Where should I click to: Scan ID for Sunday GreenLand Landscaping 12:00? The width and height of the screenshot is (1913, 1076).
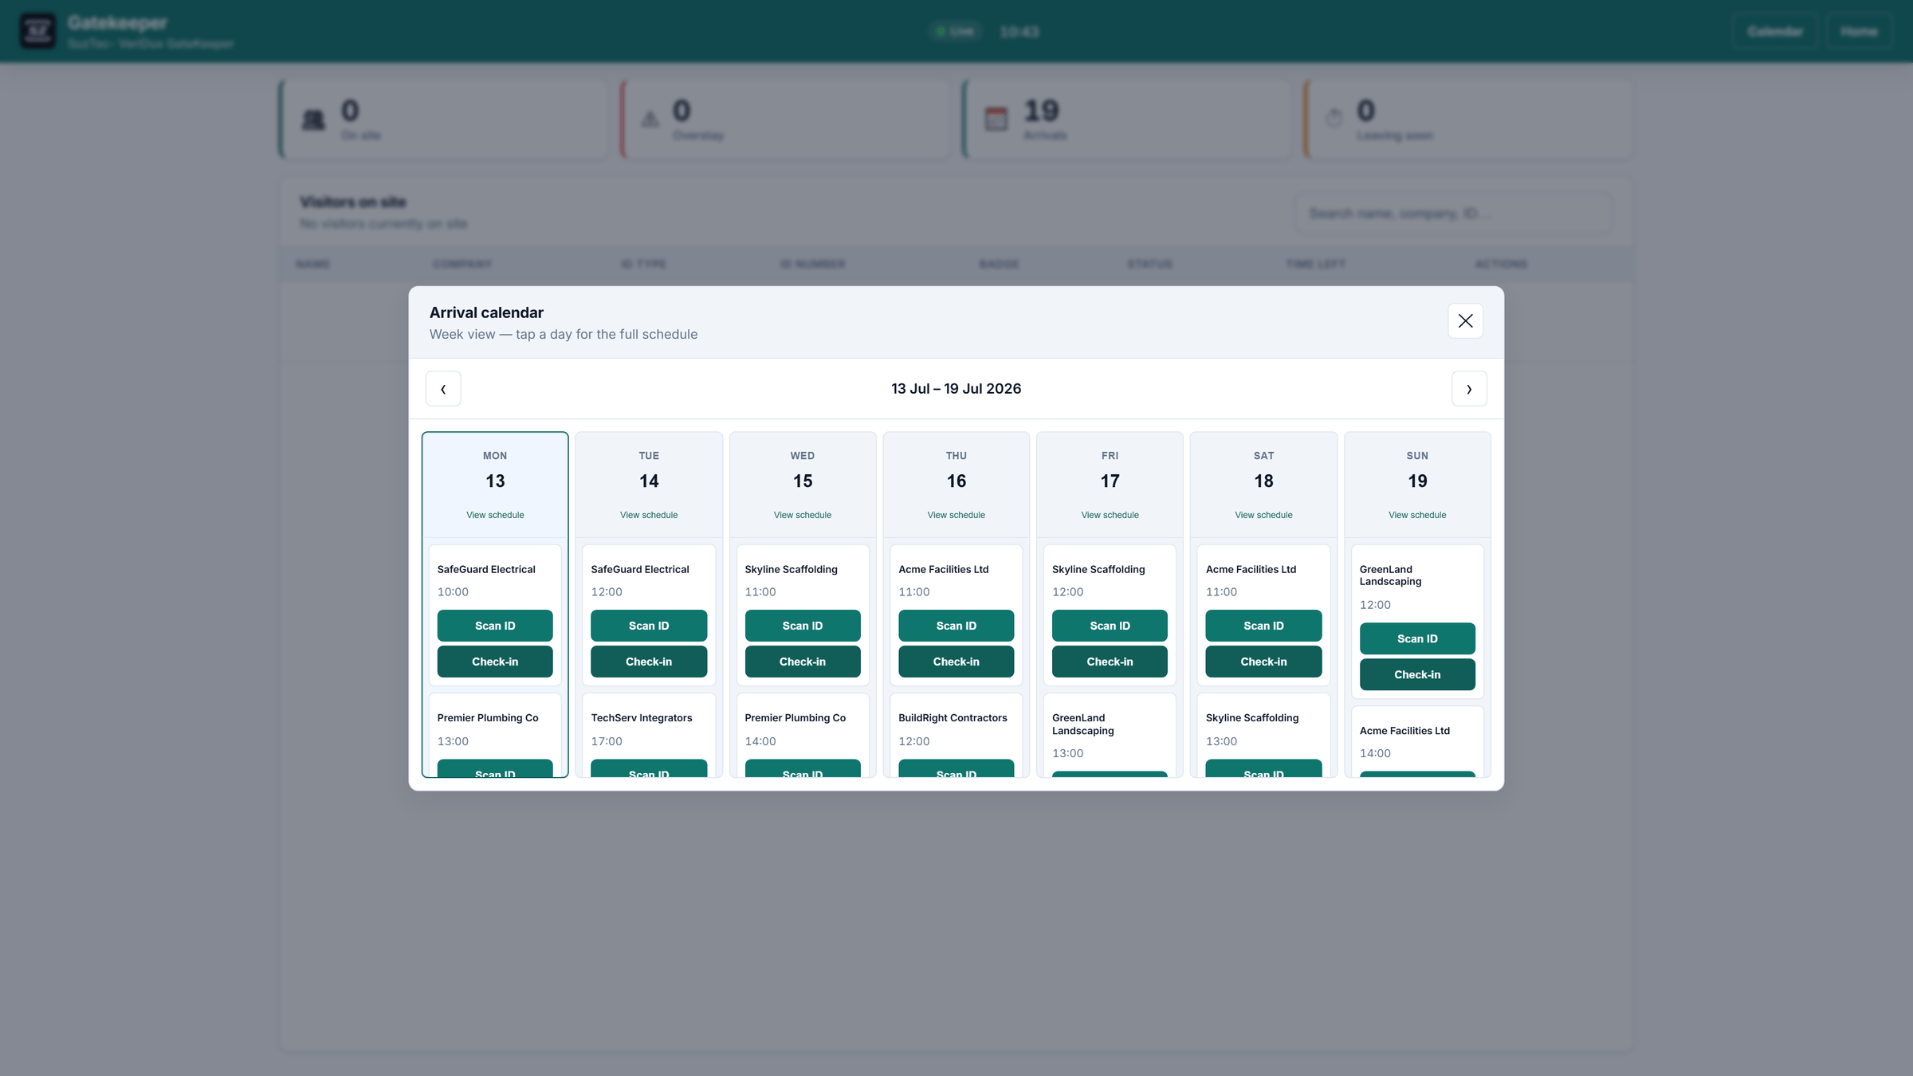(x=1417, y=638)
